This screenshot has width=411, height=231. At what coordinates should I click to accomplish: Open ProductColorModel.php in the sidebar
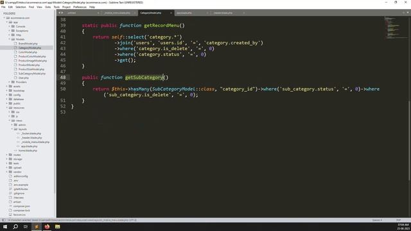coord(32,56)
